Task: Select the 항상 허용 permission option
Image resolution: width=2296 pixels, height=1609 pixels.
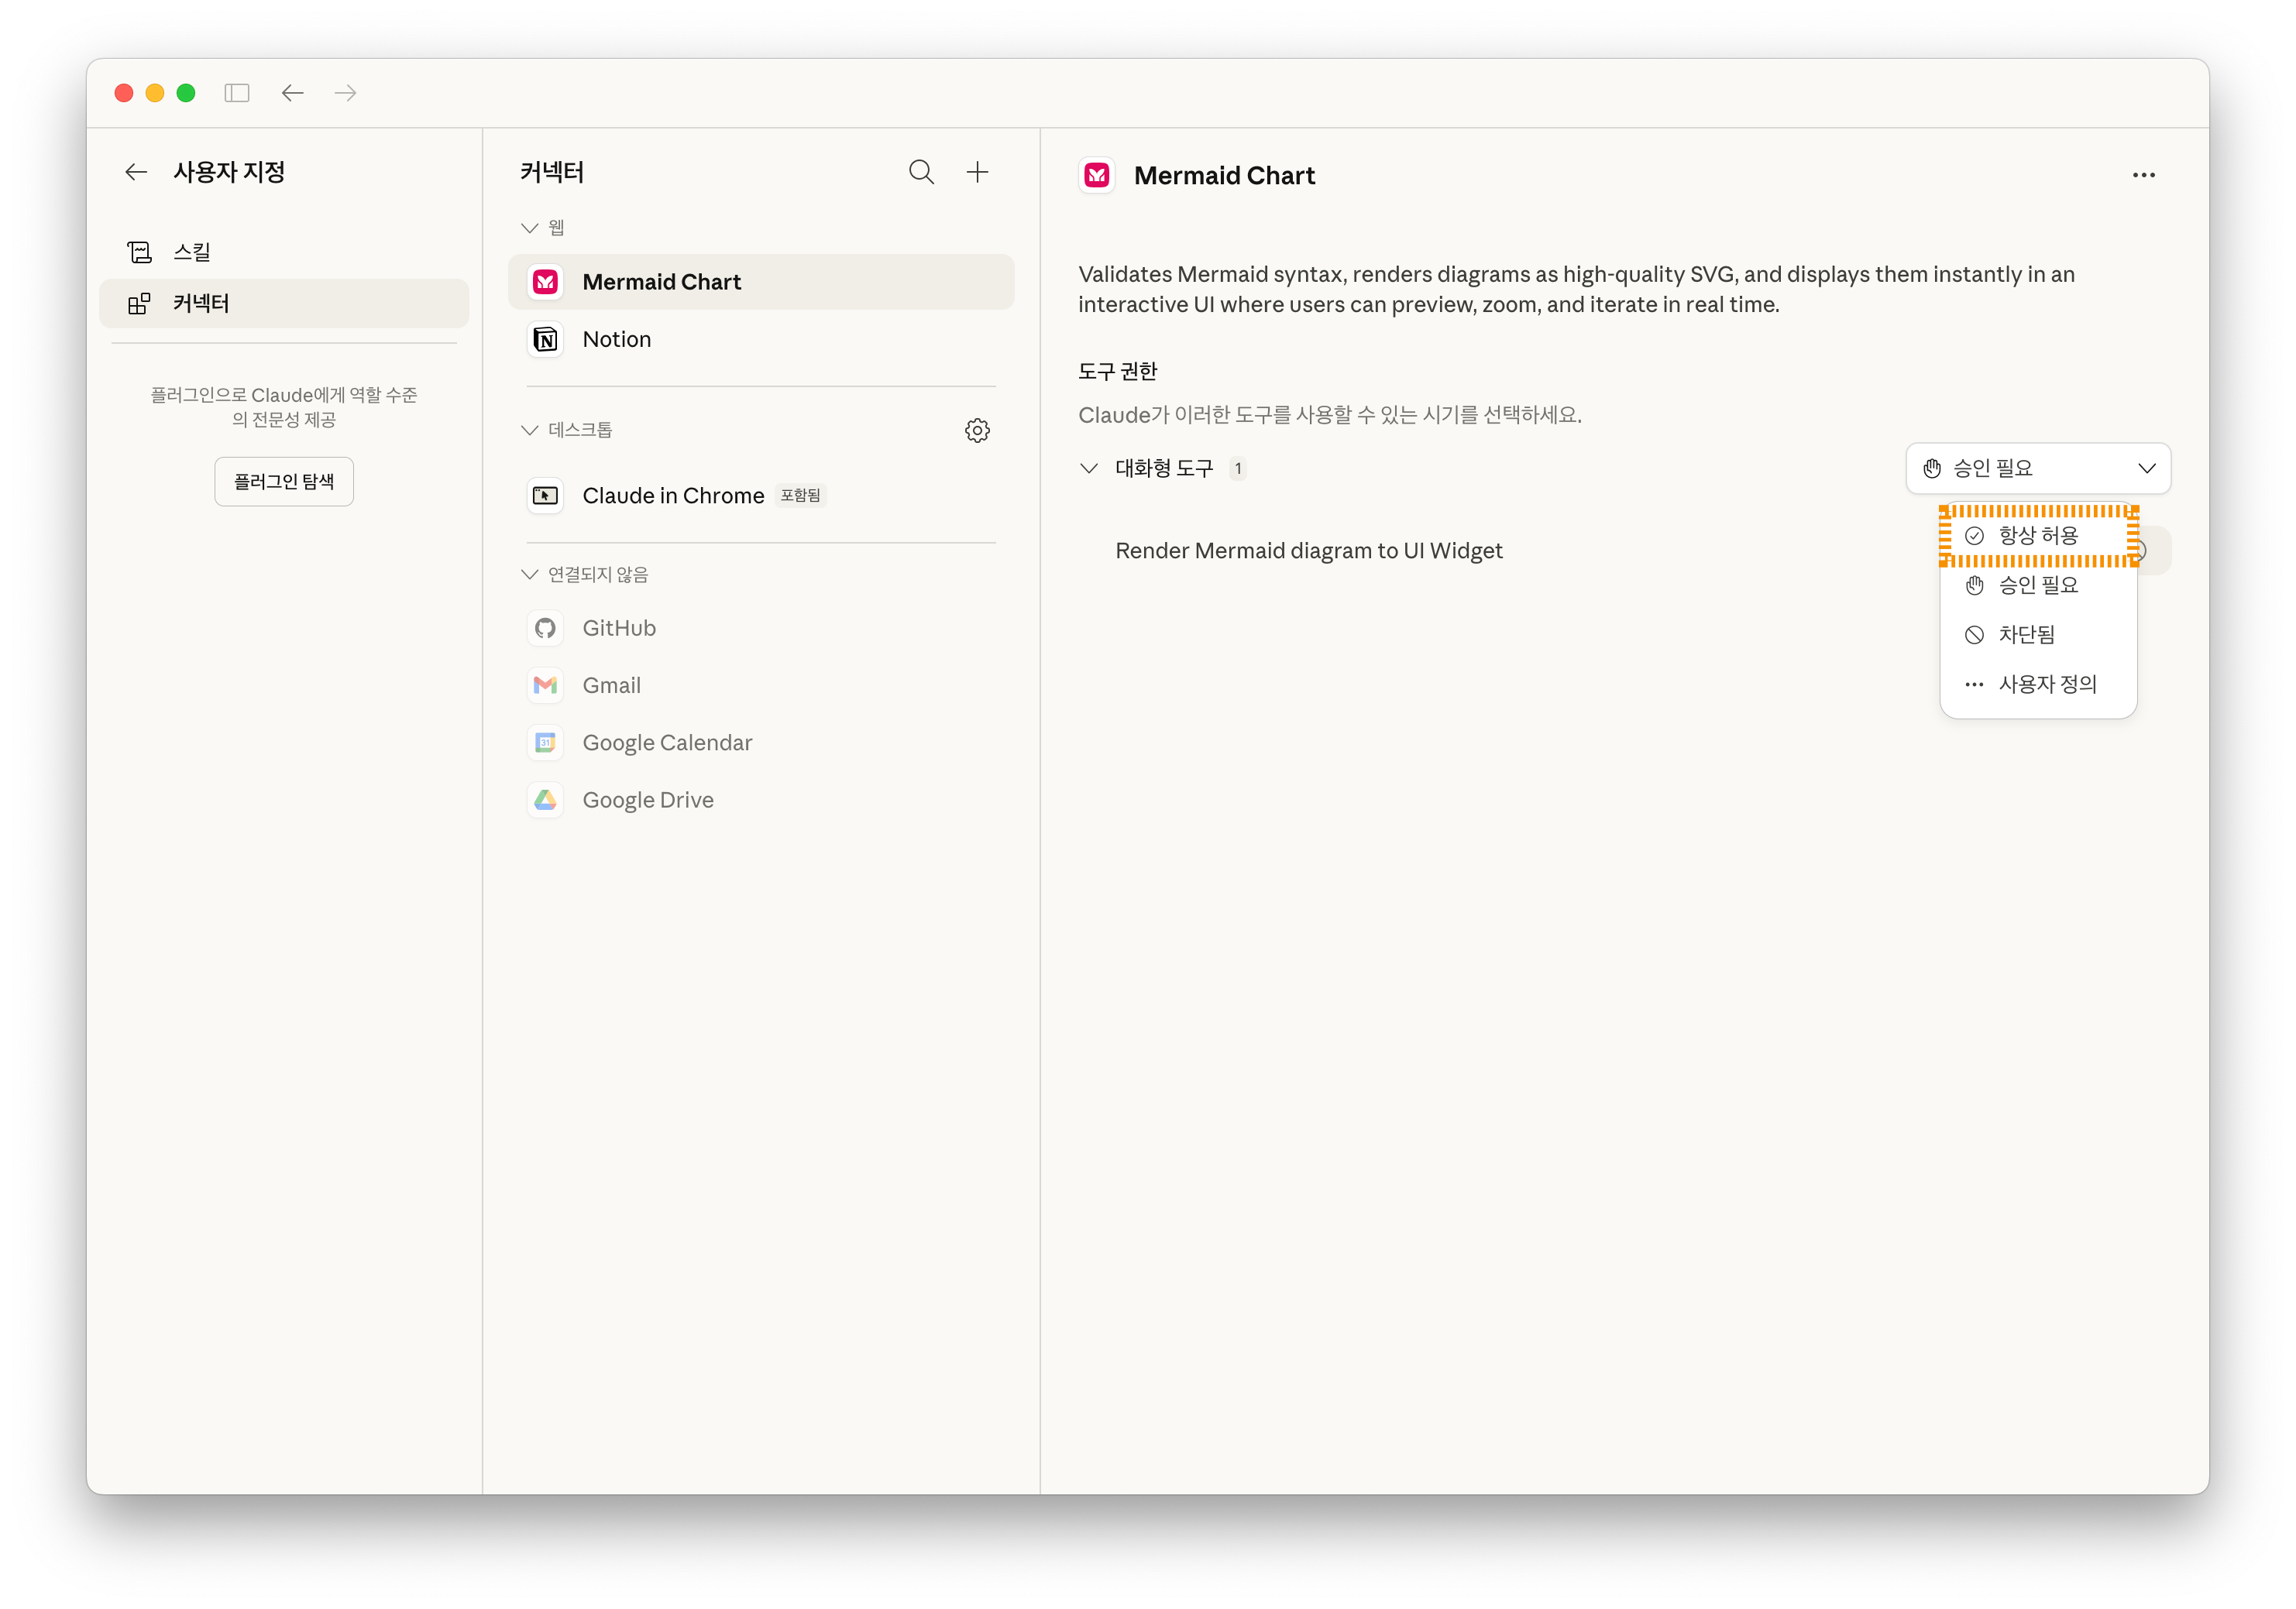Action: (2037, 536)
